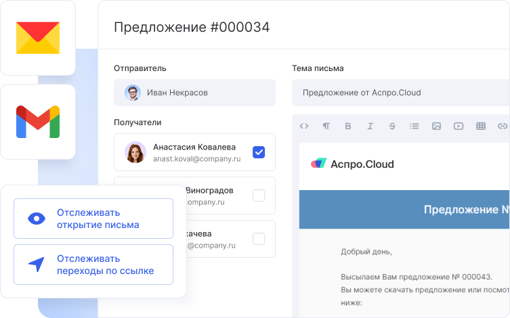Image resolution: width=510 pixels, height=318 pixels.
Task: Click Отслеживать переходы по ссылке button
Action: pyautogui.click(x=93, y=265)
